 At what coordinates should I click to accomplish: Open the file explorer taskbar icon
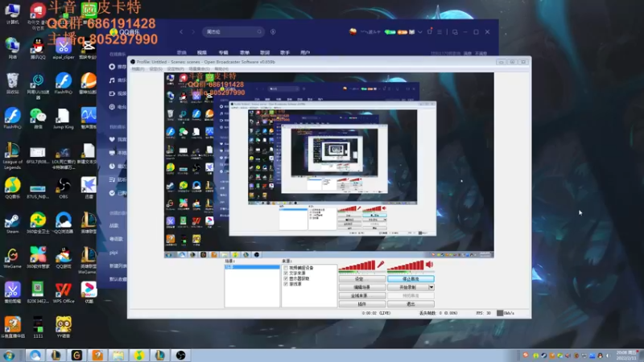pos(118,356)
